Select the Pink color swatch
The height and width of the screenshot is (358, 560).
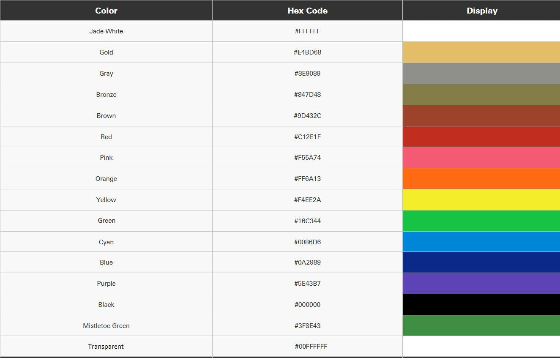point(481,158)
